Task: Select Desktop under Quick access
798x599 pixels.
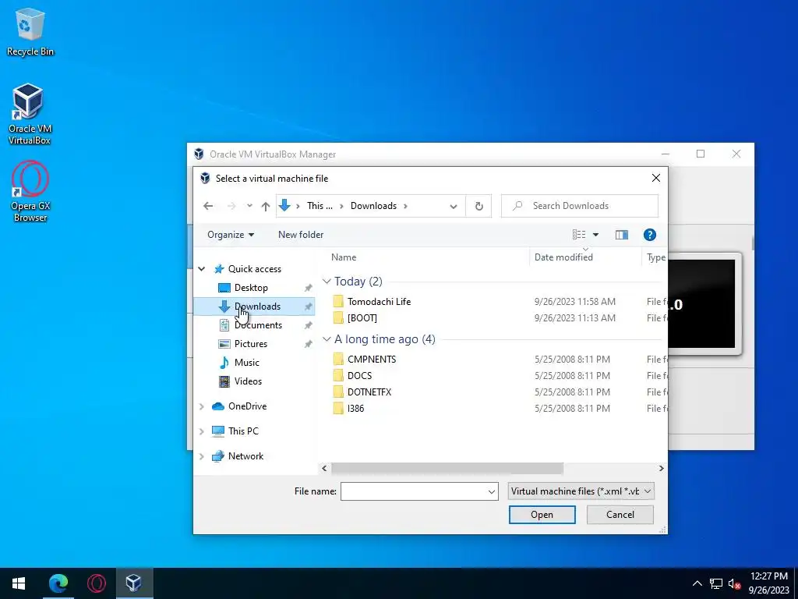Action: 251,288
